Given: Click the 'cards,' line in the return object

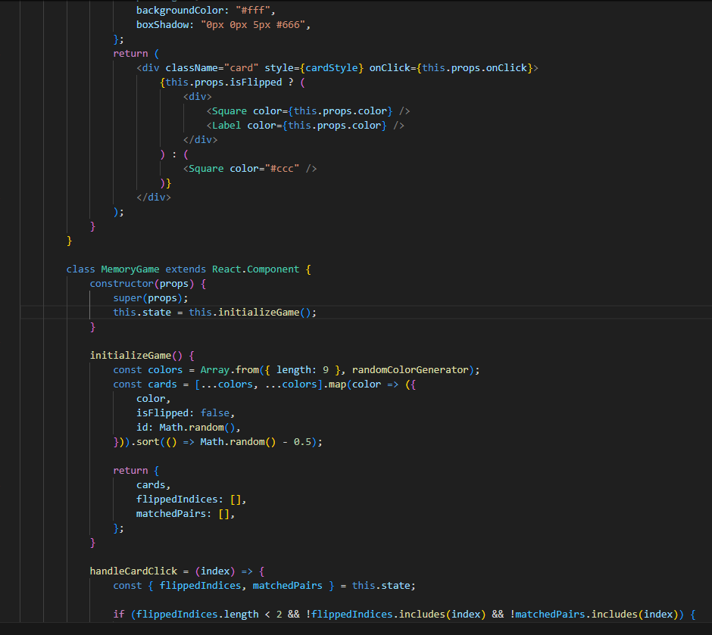Looking at the screenshot, I should coord(154,485).
